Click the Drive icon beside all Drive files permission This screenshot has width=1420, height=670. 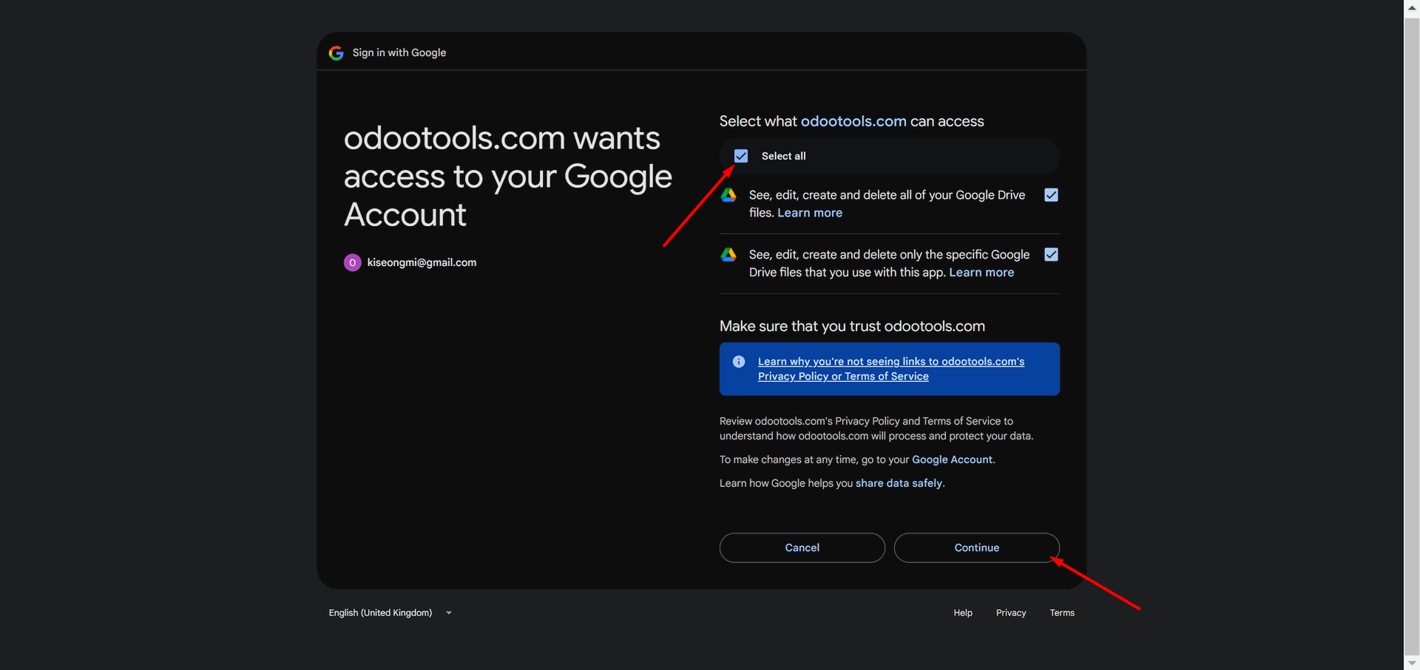pyautogui.click(x=728, y=195)
